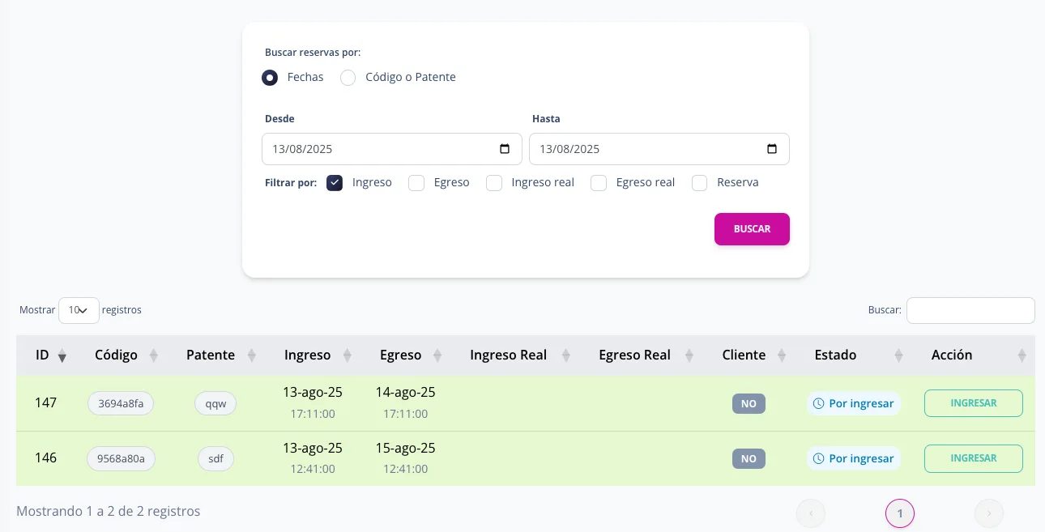Check the Reserva filter checkbox
The width and height of the screenshot is (1045, 532).
click(x=700, y=183)
